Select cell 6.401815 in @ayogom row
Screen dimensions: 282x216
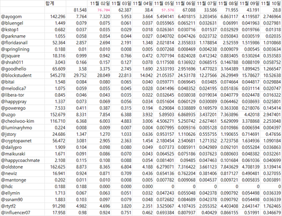tap(187, 16)
